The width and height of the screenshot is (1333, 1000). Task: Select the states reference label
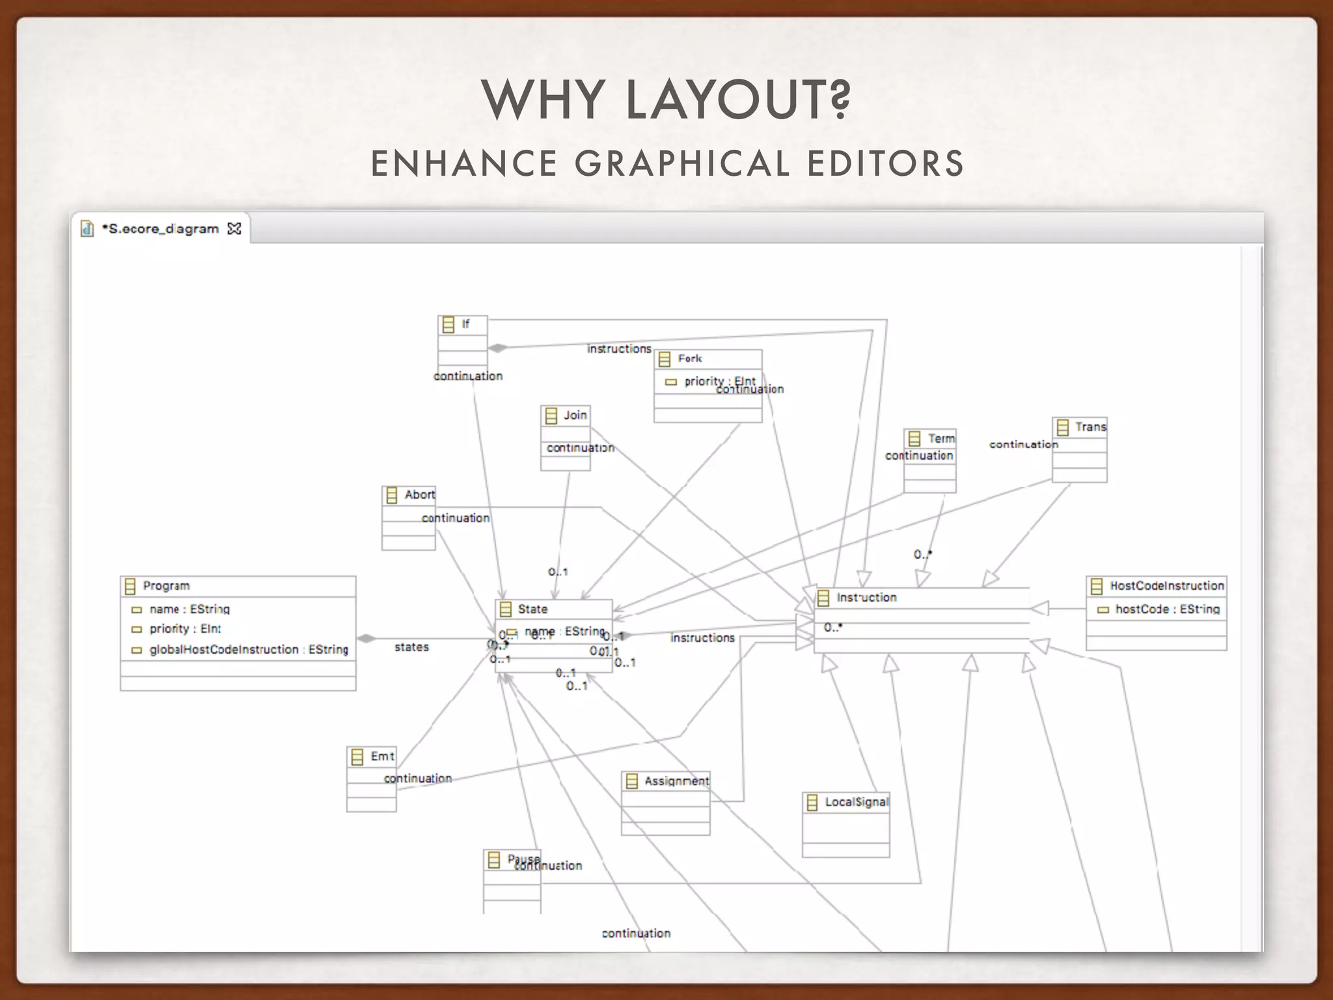[x=411, y=647]
